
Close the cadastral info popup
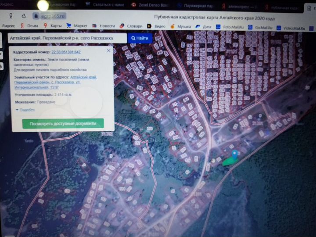tap(109, 50)
